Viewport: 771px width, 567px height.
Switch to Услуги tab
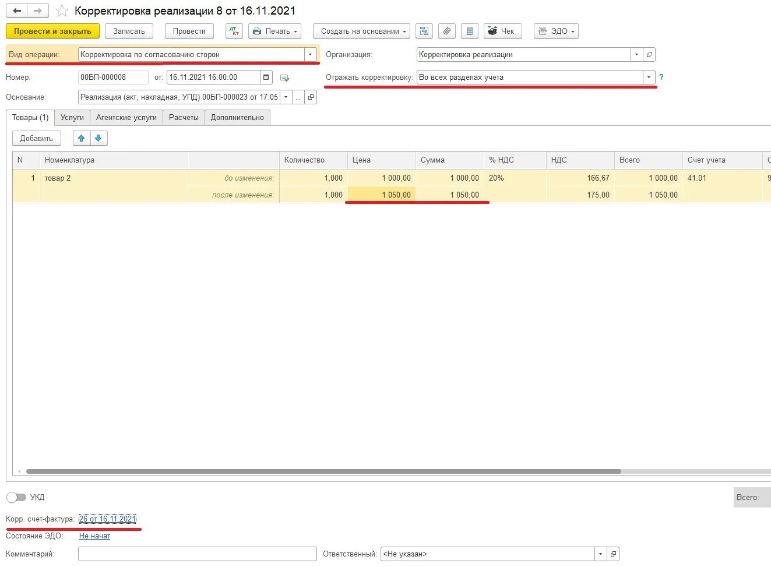[72, 117]
